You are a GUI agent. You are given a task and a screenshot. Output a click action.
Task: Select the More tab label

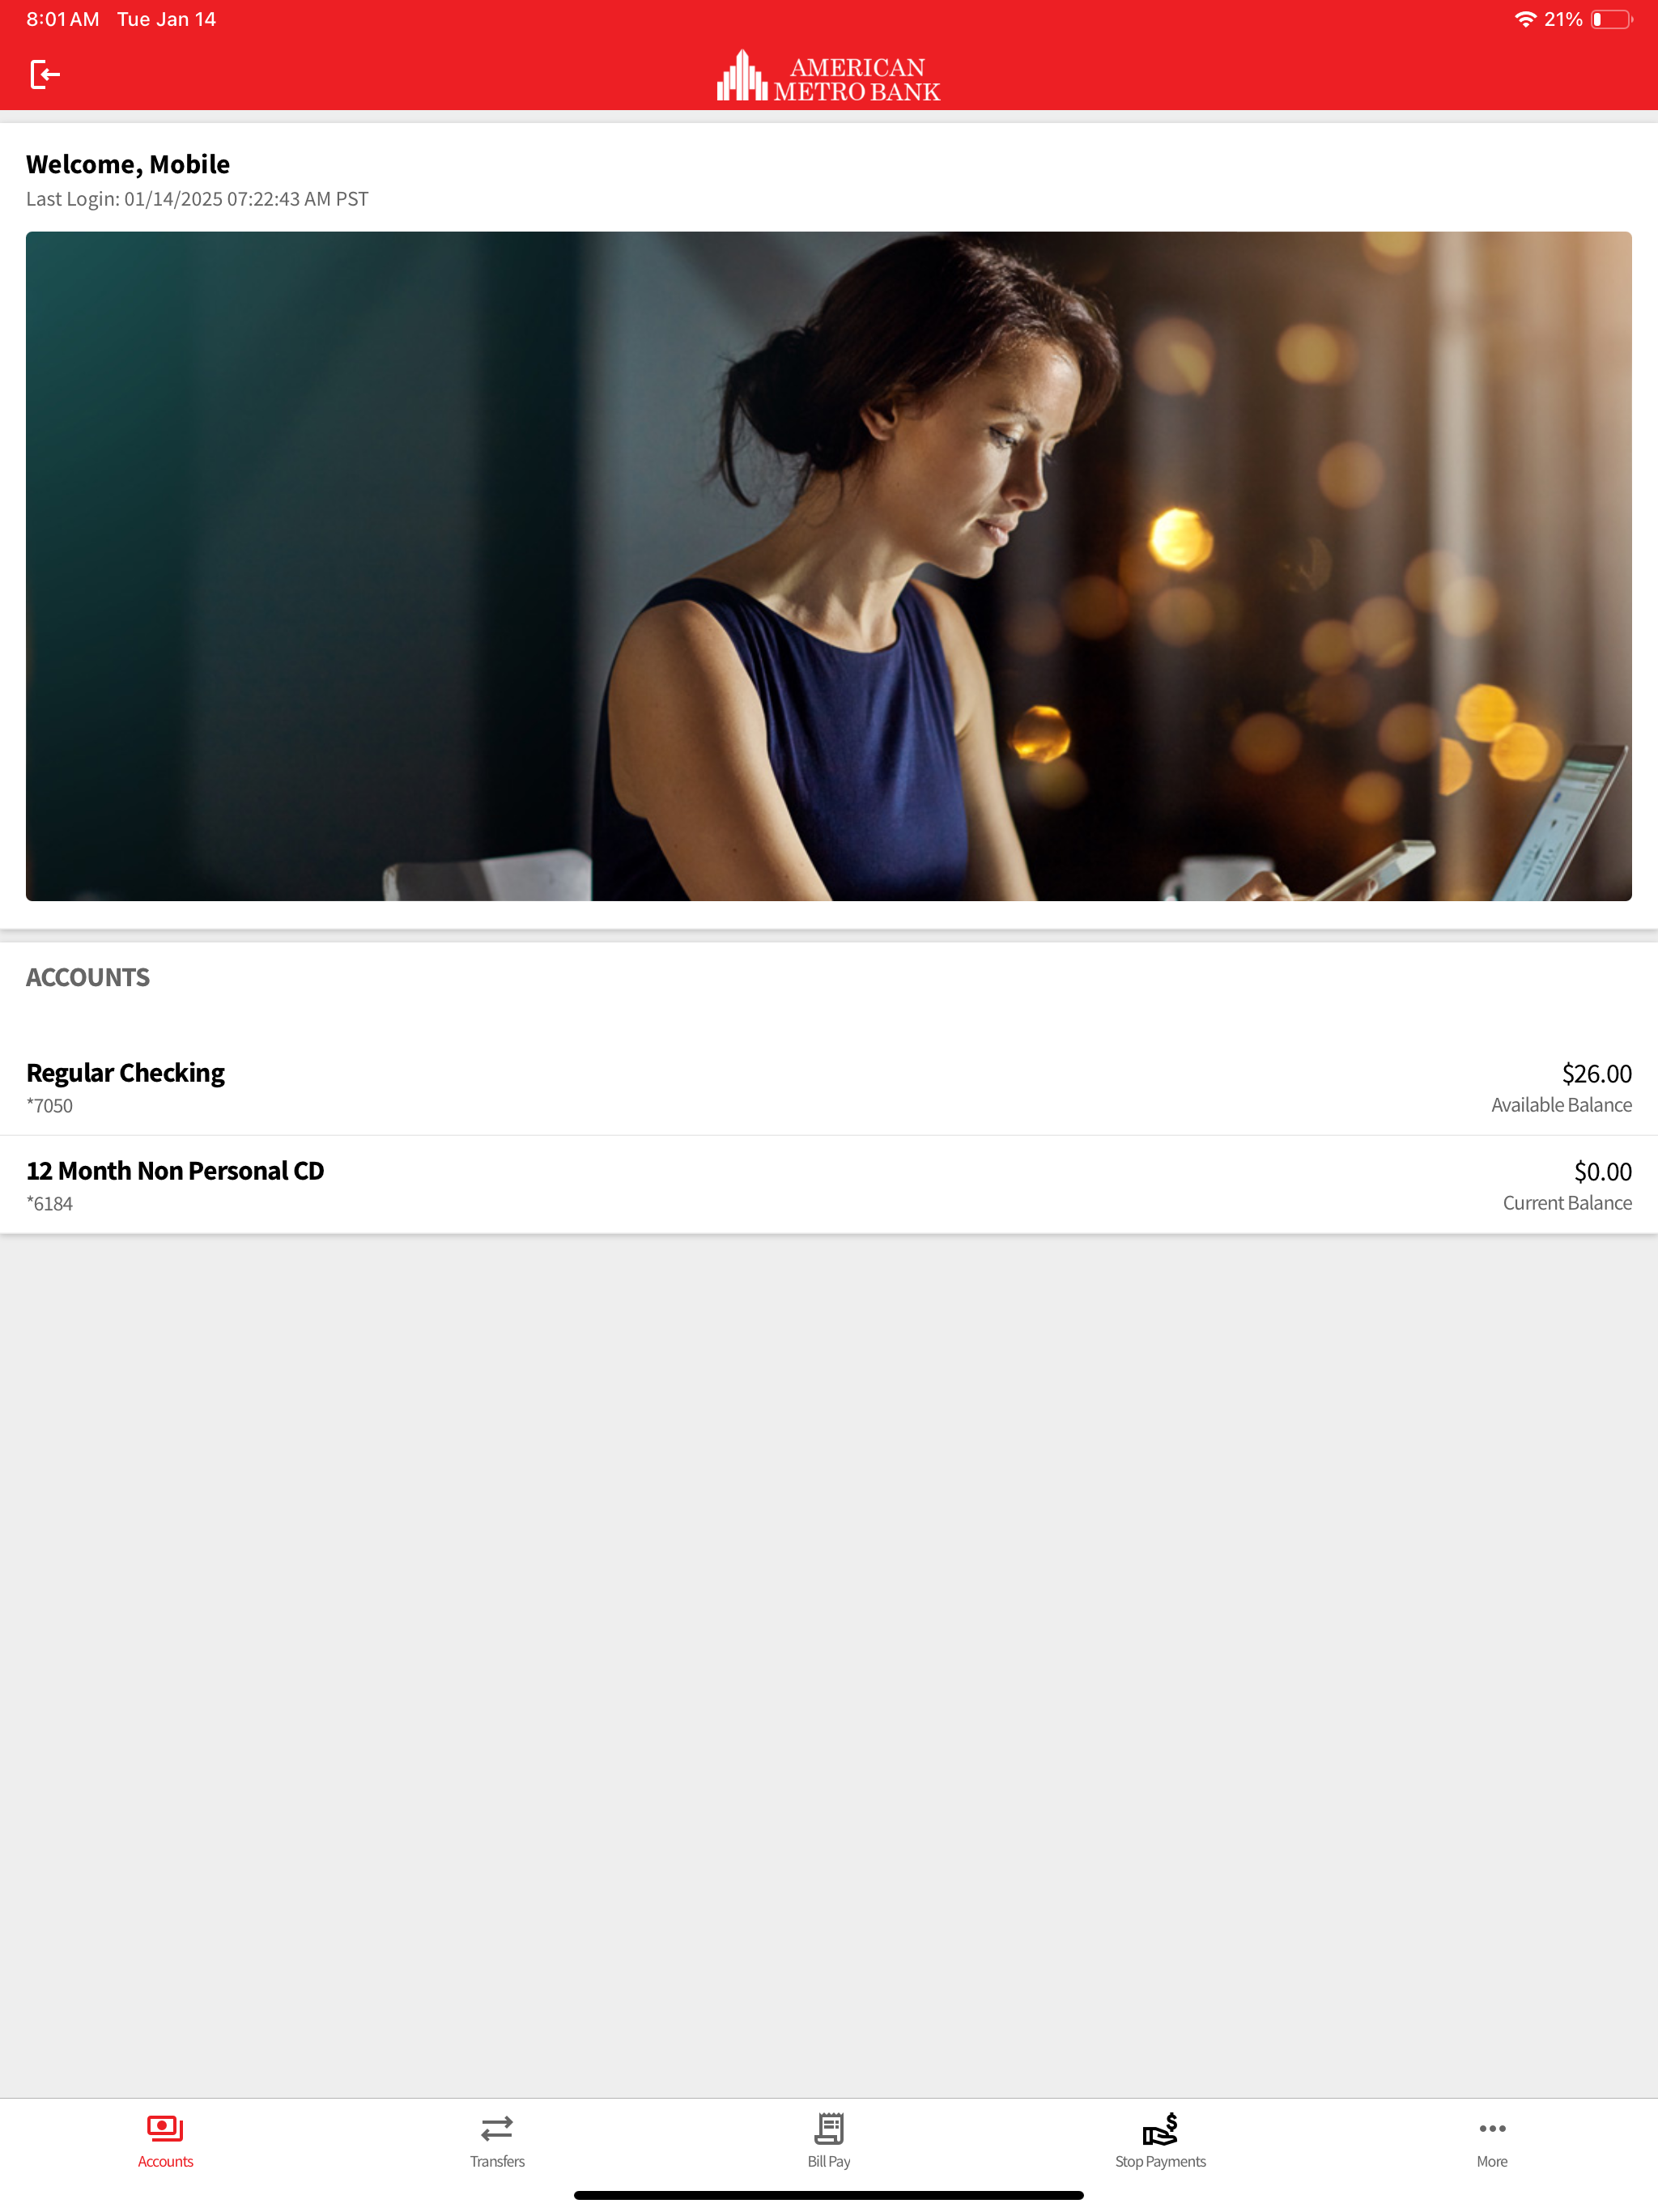[x=1492, y=2161]
